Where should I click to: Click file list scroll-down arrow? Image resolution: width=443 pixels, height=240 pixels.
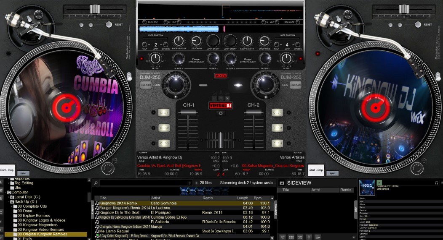click(x=272, y=238)
